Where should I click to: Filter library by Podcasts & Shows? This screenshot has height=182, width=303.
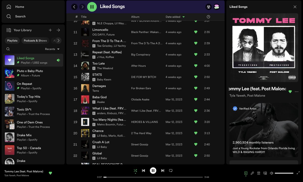[35, 40]
